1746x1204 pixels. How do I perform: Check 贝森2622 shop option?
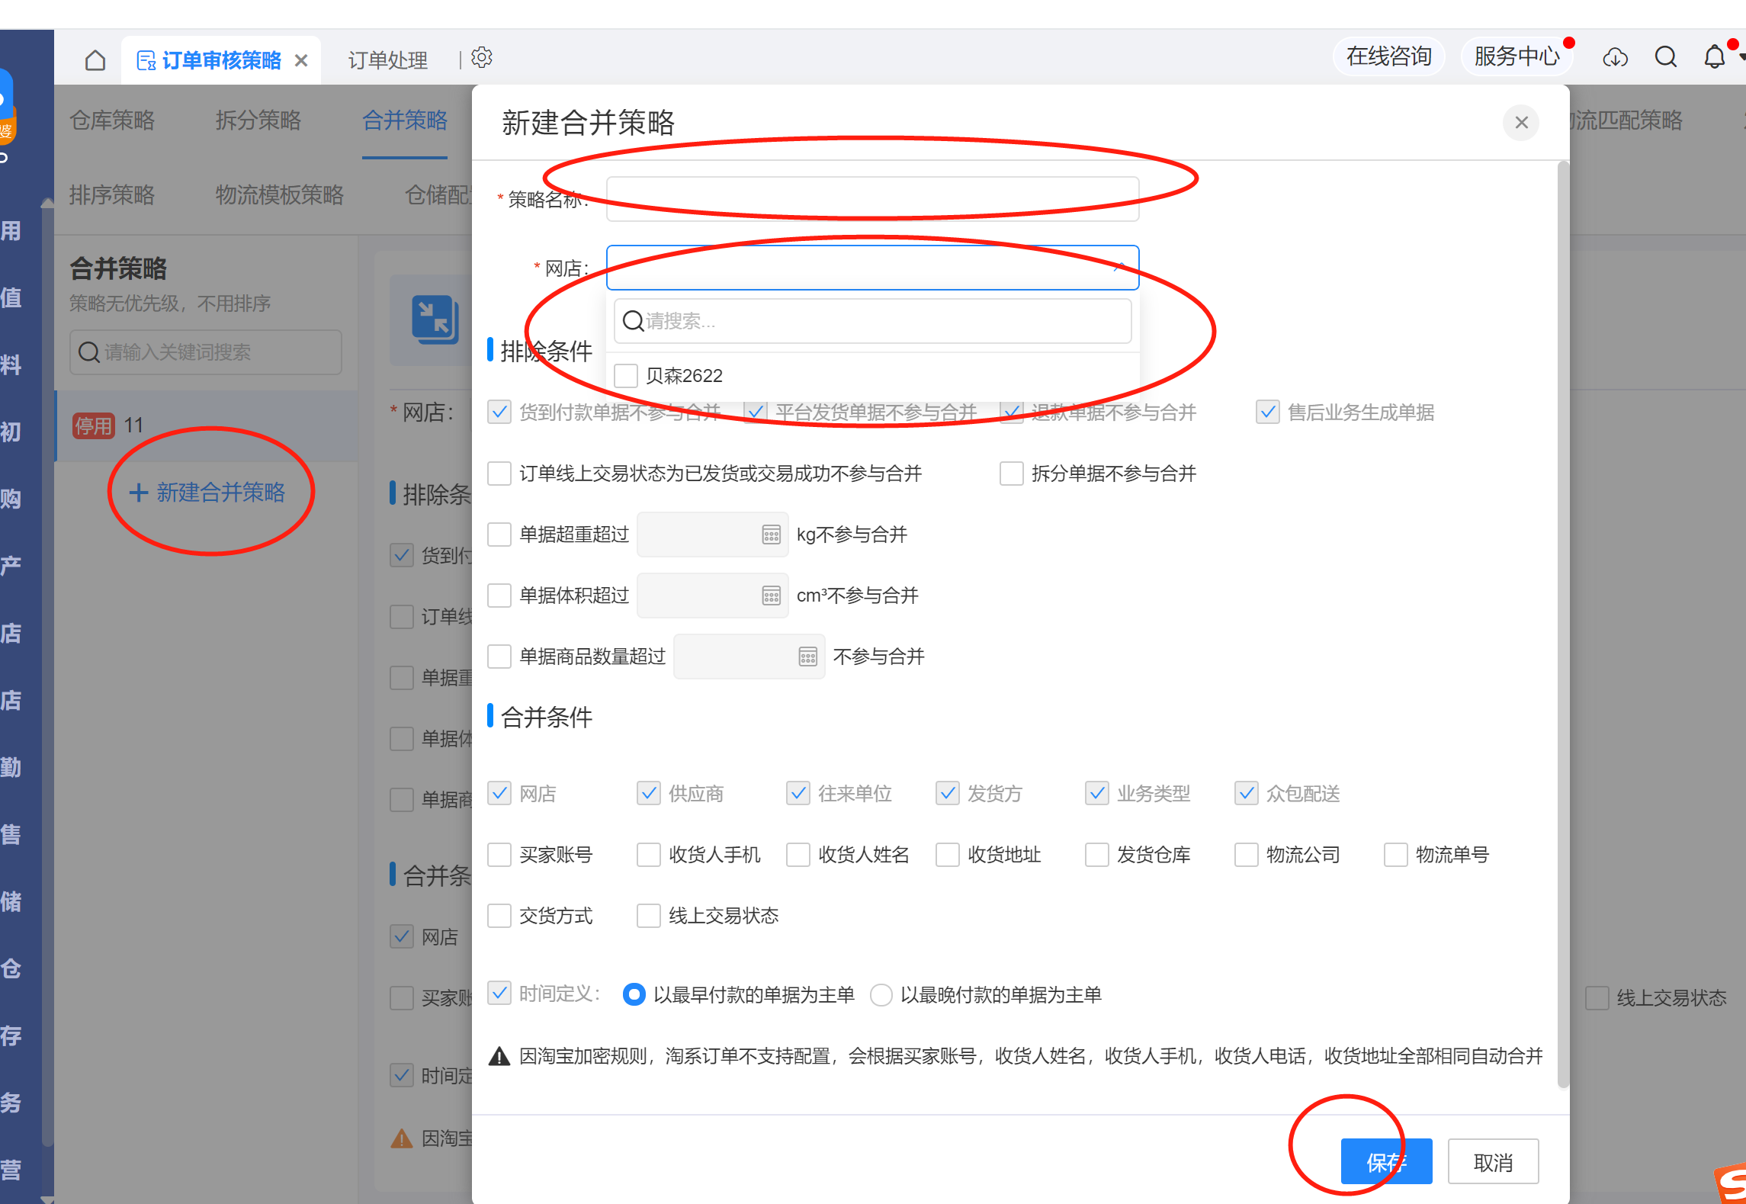[x=626, y=376]
